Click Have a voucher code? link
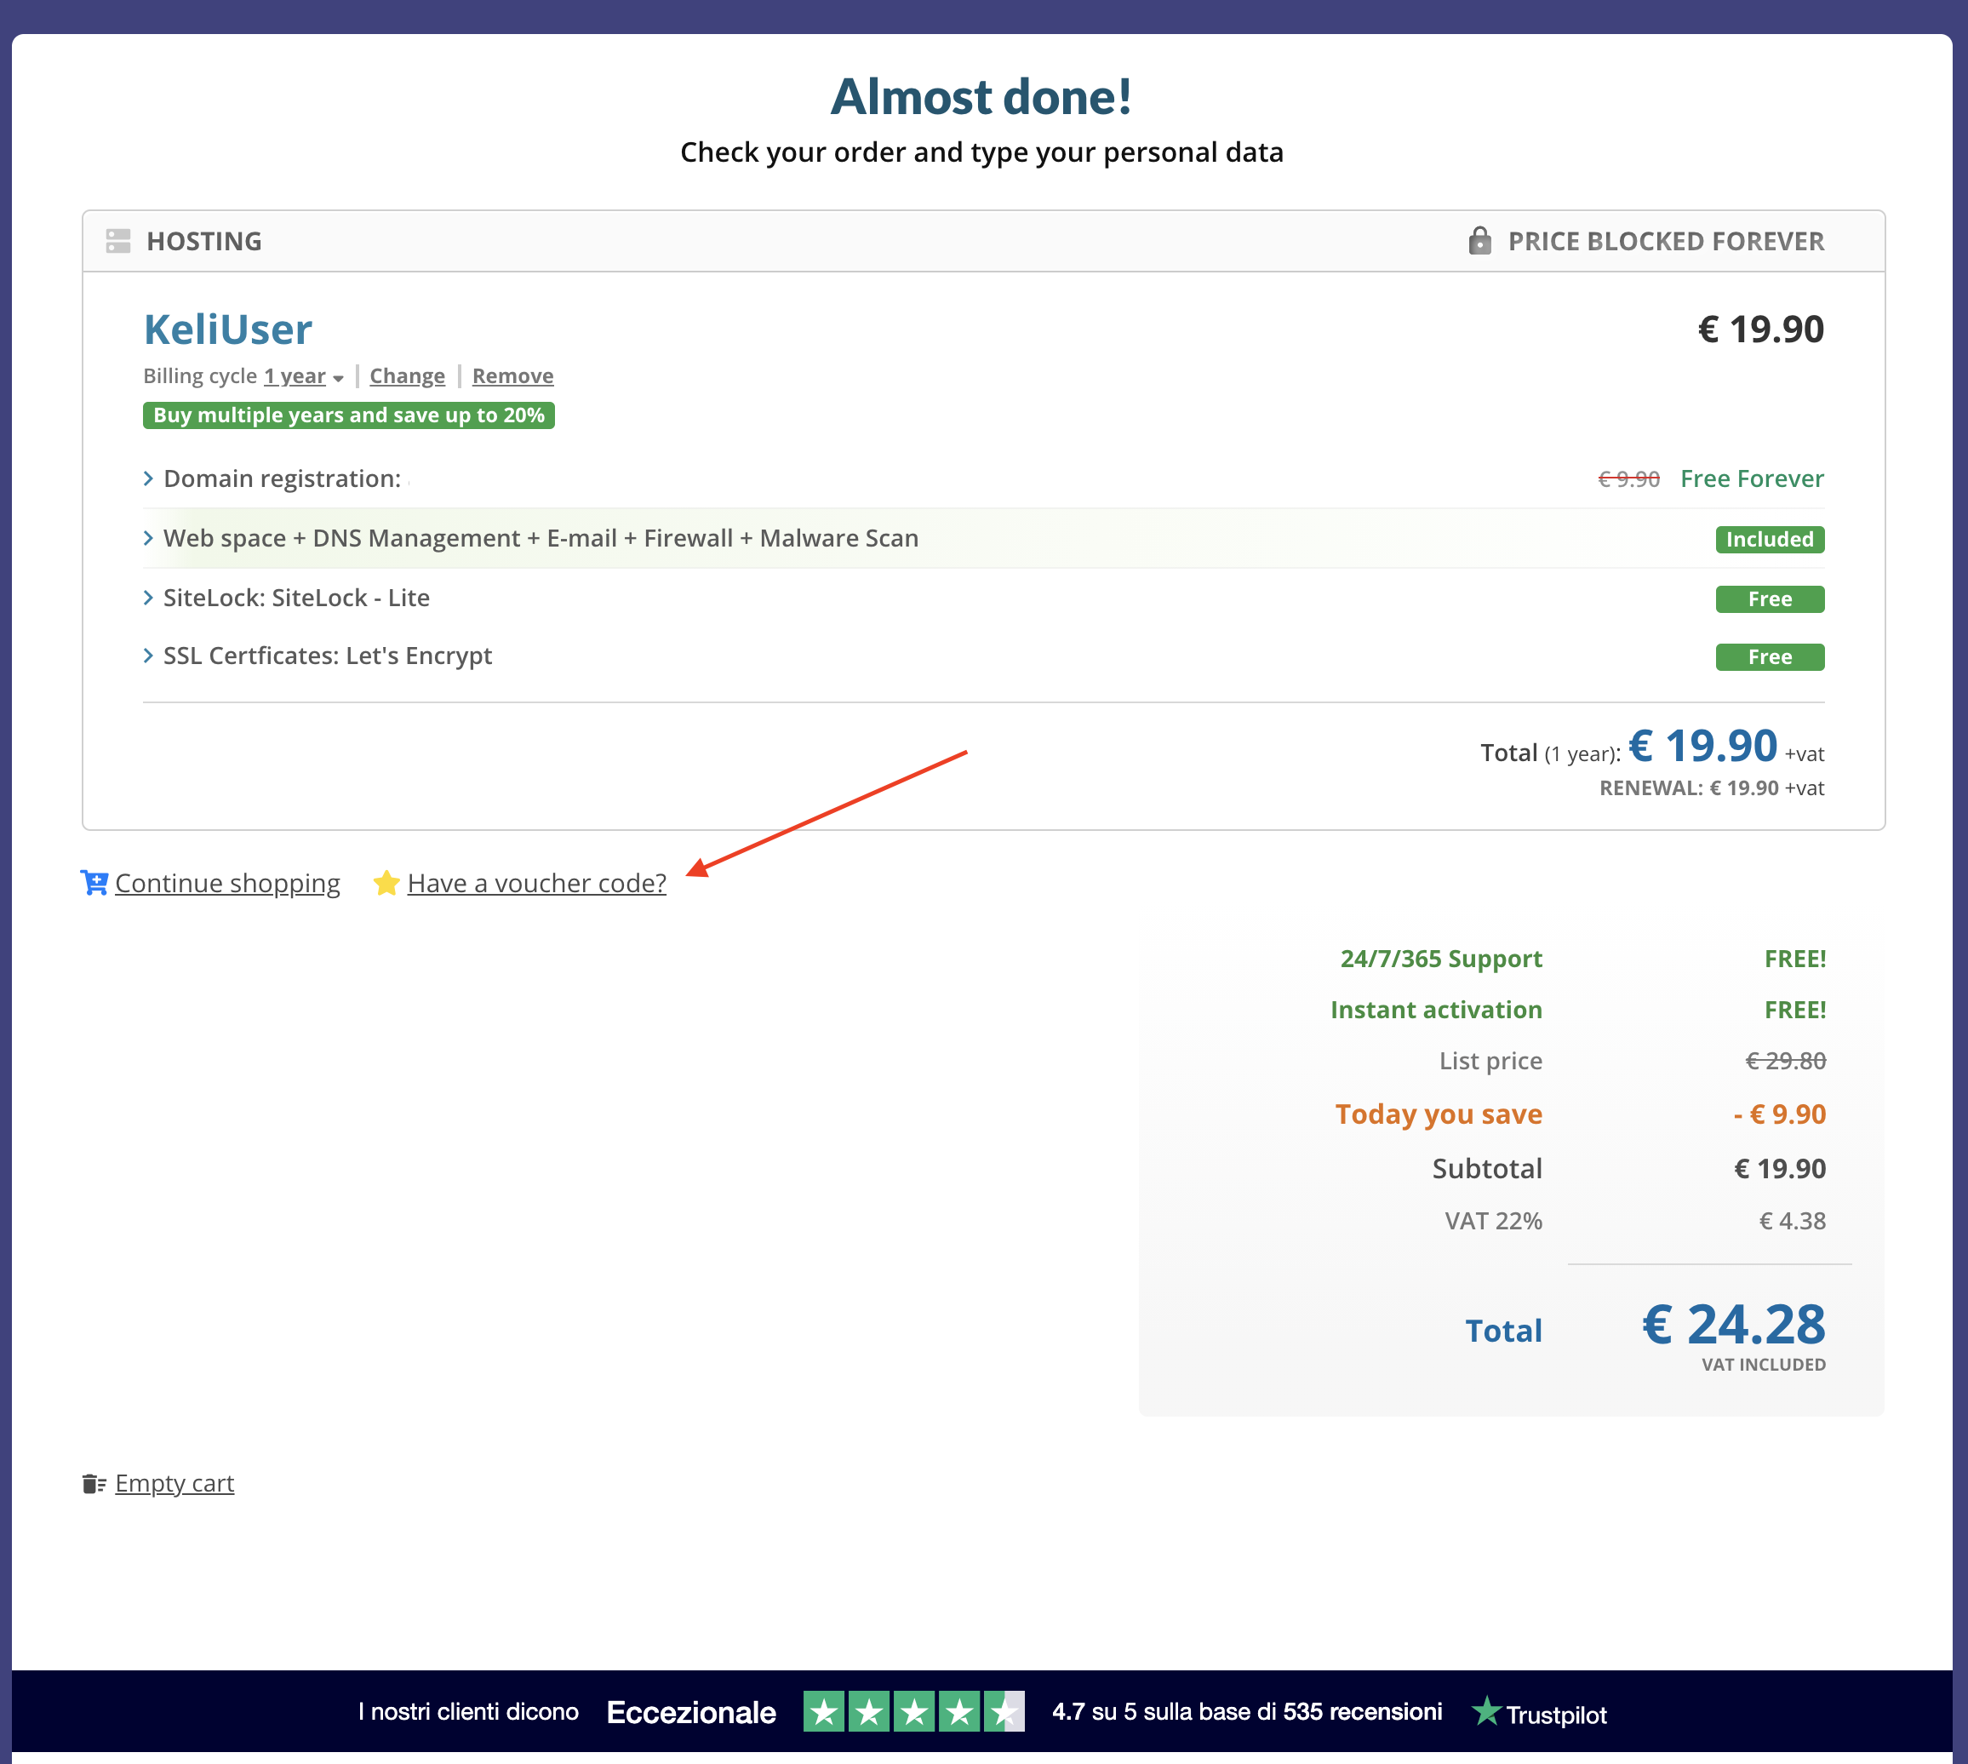This screenshot has width=1968, height=1764. [537, 883]
